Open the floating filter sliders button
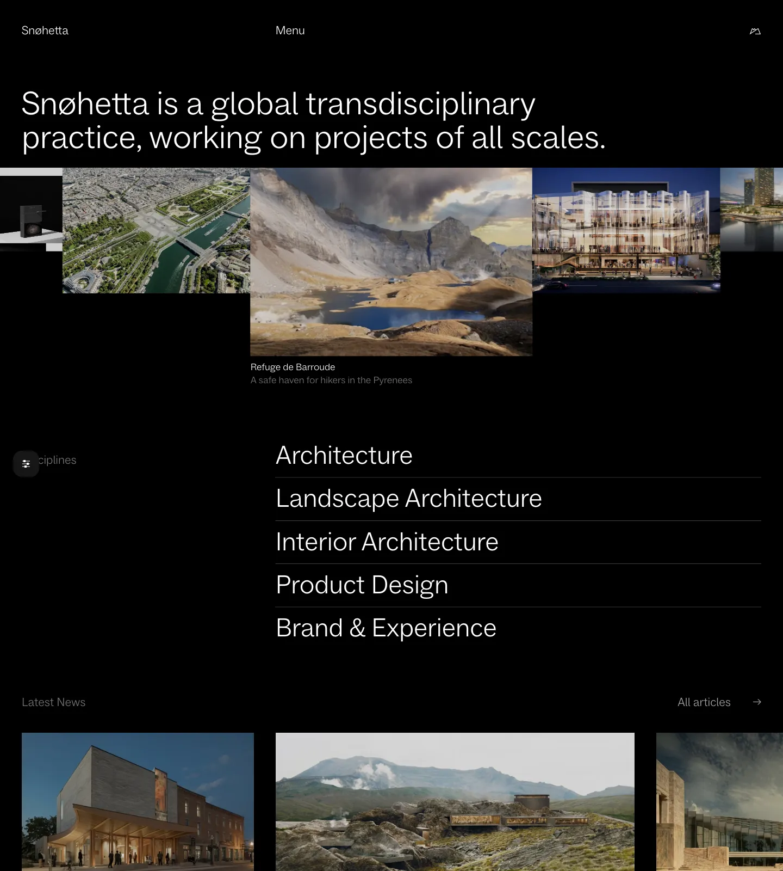The height and width of the screenshot is (871, 783). (26, 464)
